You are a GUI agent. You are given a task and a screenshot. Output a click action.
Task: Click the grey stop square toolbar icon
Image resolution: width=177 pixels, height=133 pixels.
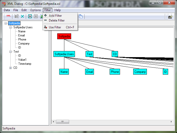point(36,16)
